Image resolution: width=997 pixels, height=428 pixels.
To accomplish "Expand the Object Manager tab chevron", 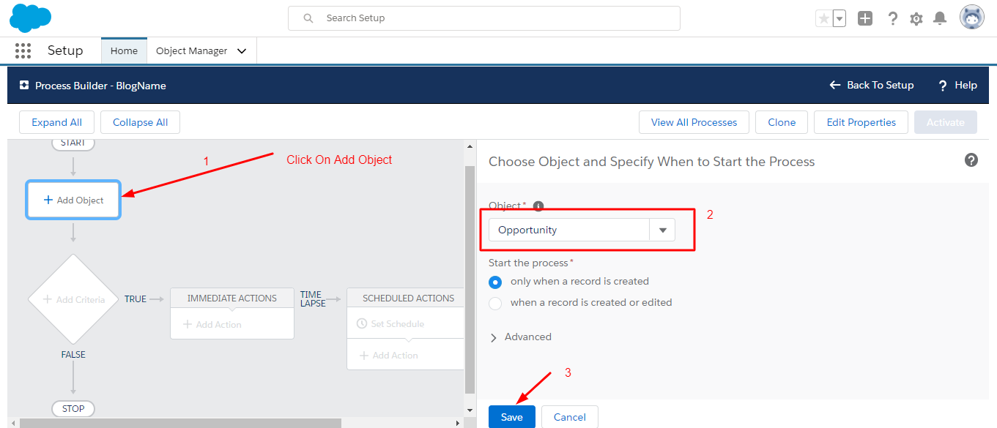I will pyautogui.click(x=242, y=51).
